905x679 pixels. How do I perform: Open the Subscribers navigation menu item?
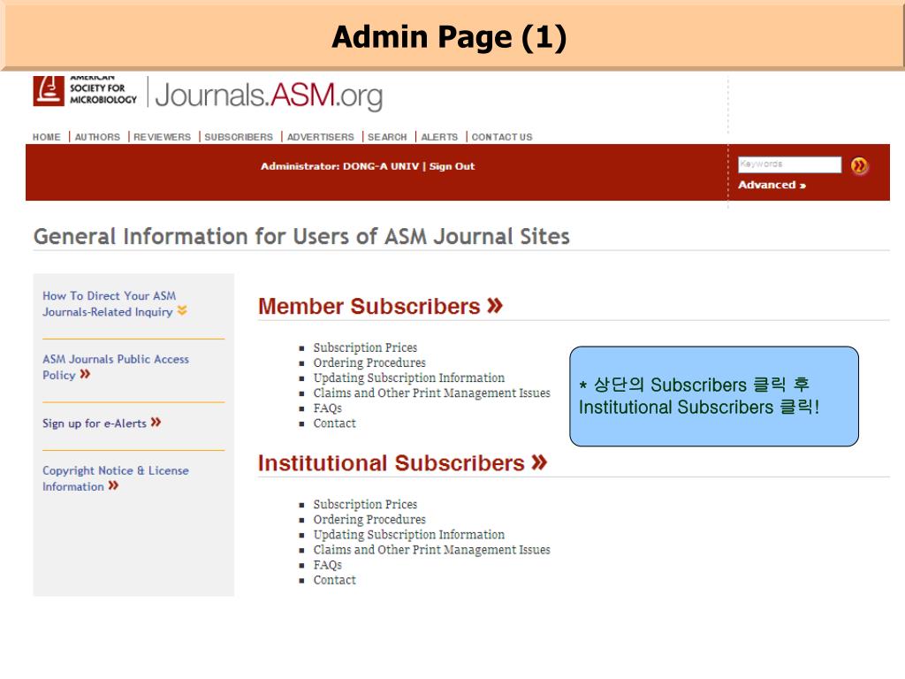(x=239, y=137)
